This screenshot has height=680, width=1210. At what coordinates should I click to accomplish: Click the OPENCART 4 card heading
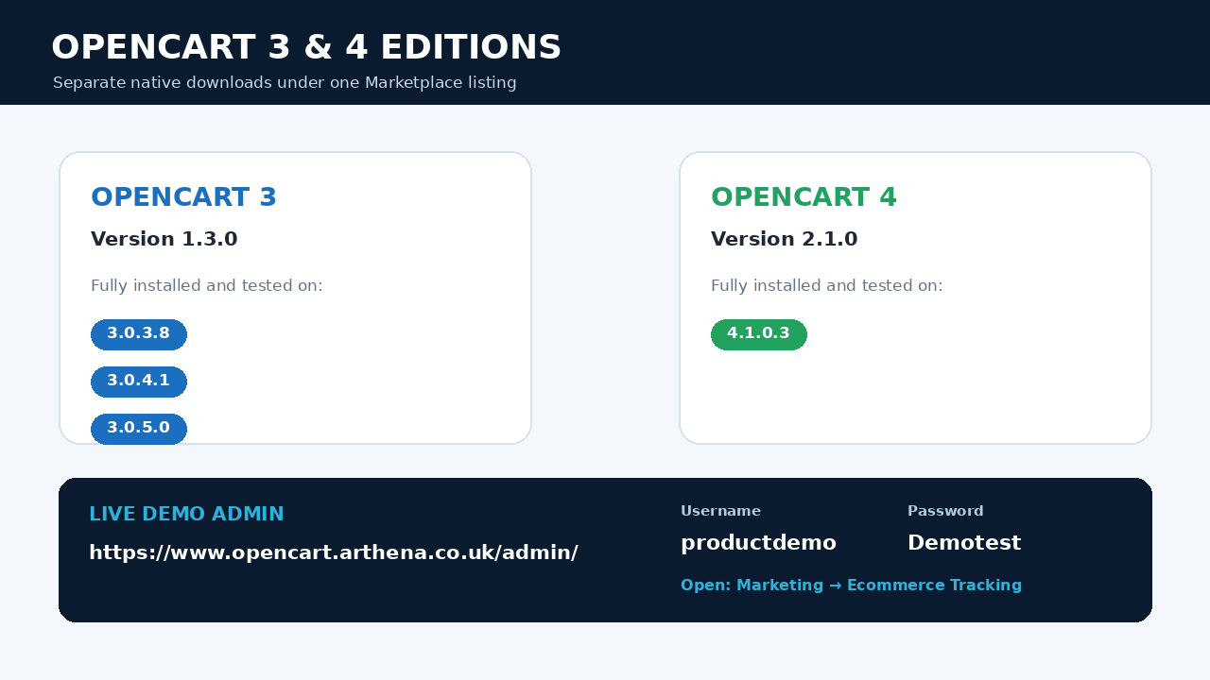point(804,197)
